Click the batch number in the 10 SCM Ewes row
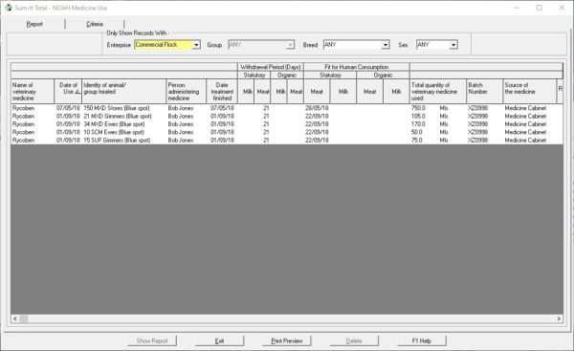Screen dimensions: 574x351 point(477,132)
